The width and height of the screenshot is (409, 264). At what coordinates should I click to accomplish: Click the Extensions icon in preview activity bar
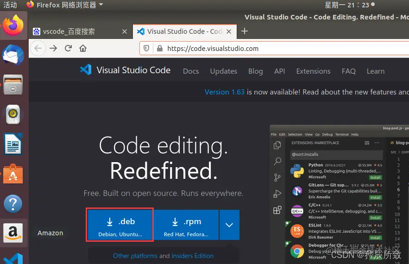[x=277, y=210]
